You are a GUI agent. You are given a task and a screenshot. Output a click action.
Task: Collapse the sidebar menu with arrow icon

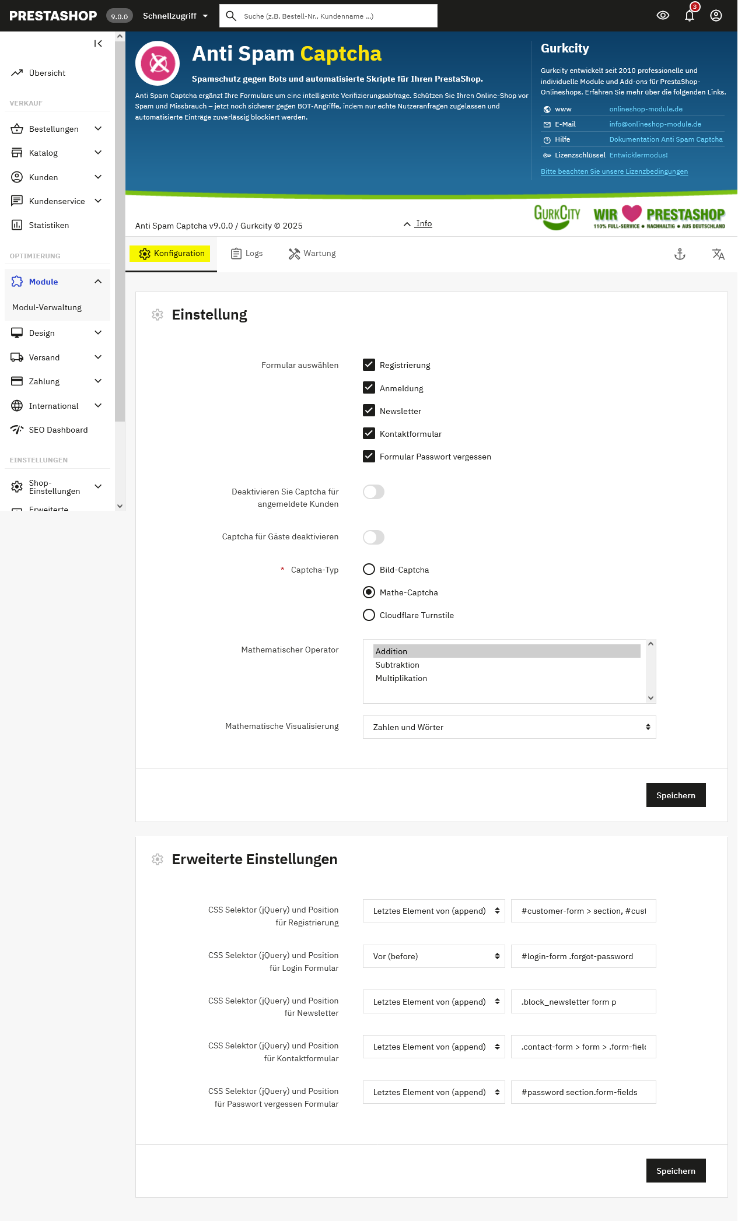click(98, 44)
